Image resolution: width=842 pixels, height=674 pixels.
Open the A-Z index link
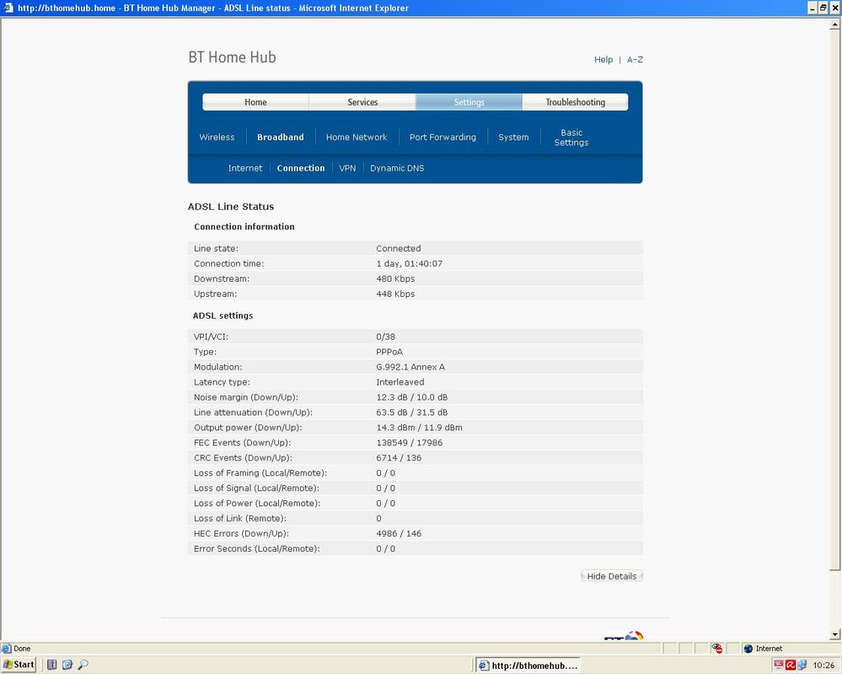[635, 60]
